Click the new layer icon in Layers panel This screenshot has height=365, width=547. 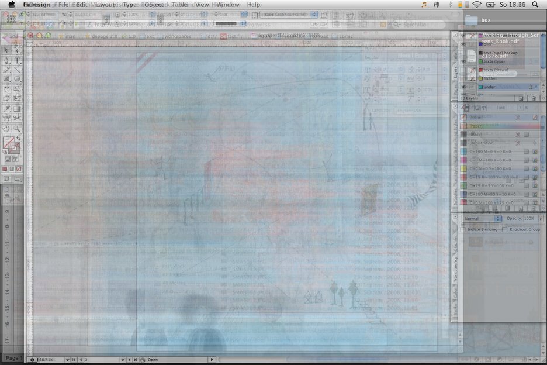tap(521, 98)
